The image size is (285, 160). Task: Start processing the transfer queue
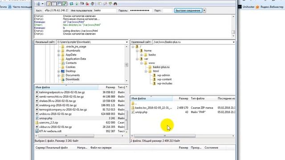point(77,4)
